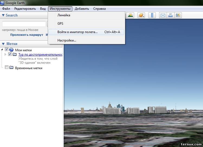Click the sunlight toolbar icon
203x147 pixels.
point(131,15)
